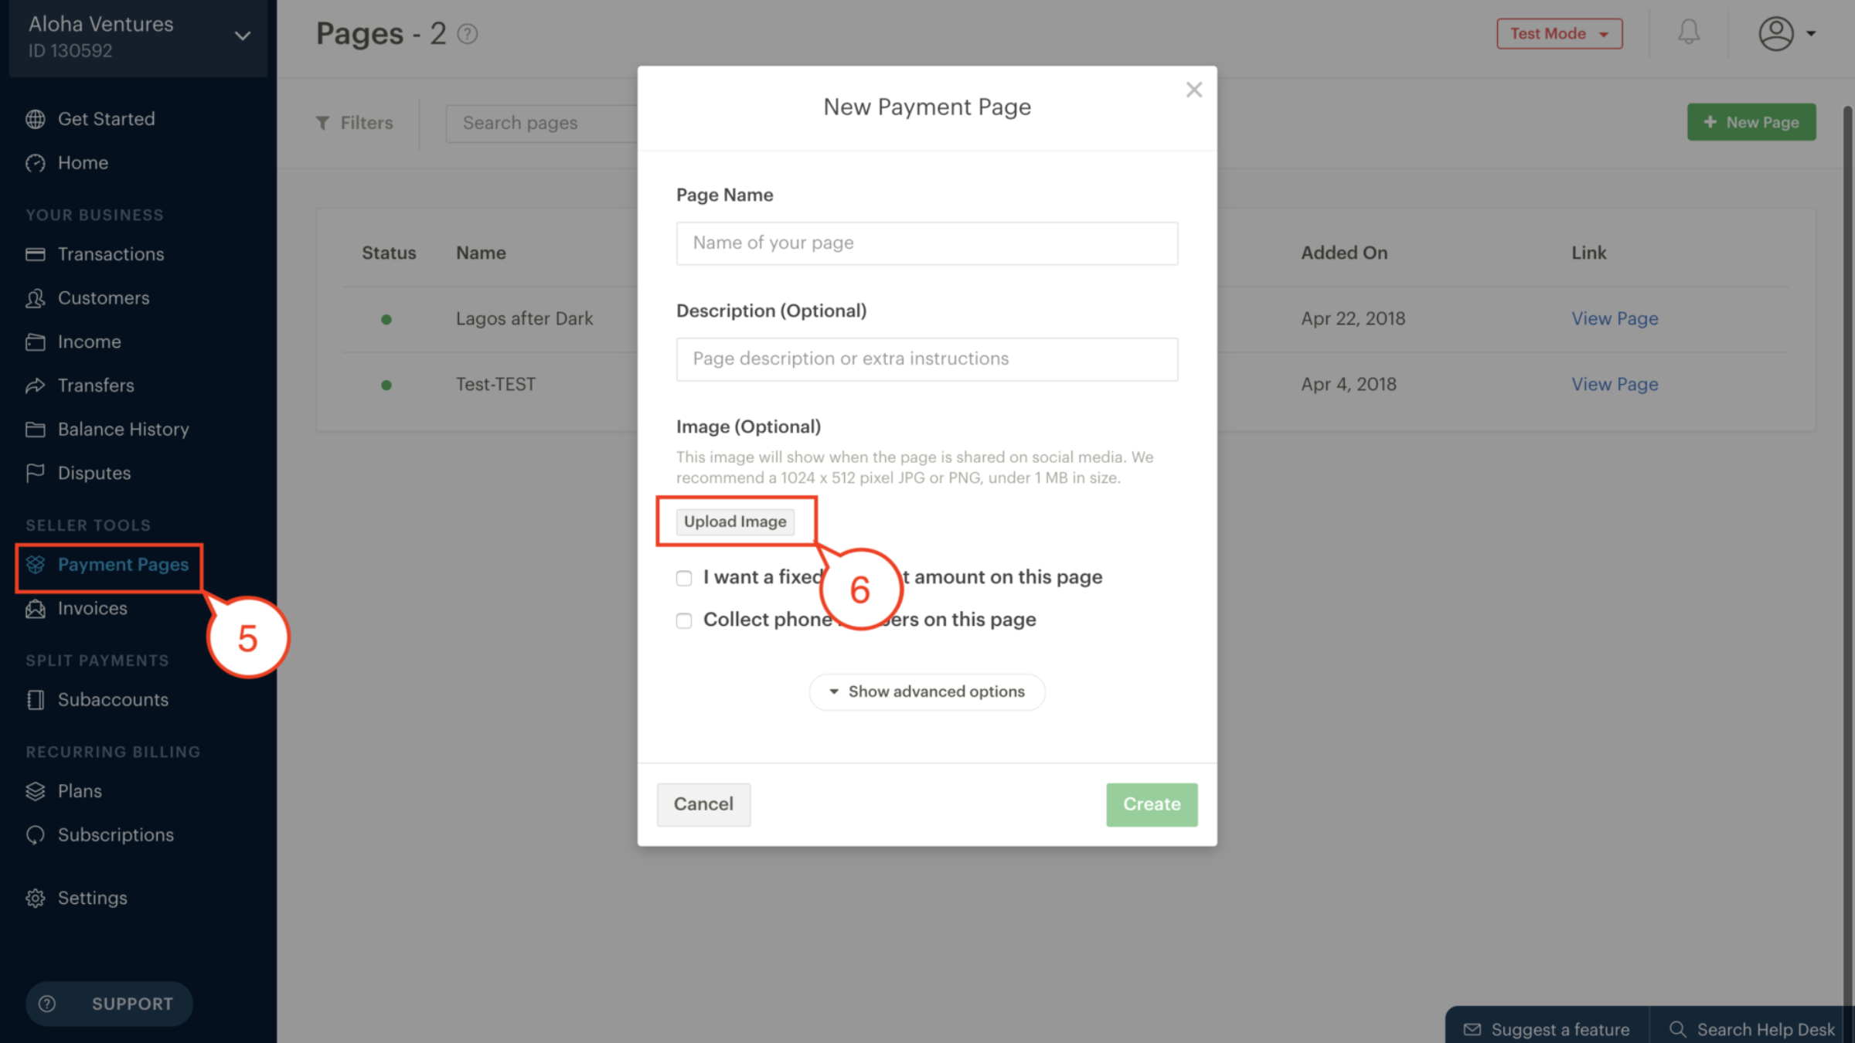Select the Subaccounts icon under Split Payments

(x=36, y=699)
